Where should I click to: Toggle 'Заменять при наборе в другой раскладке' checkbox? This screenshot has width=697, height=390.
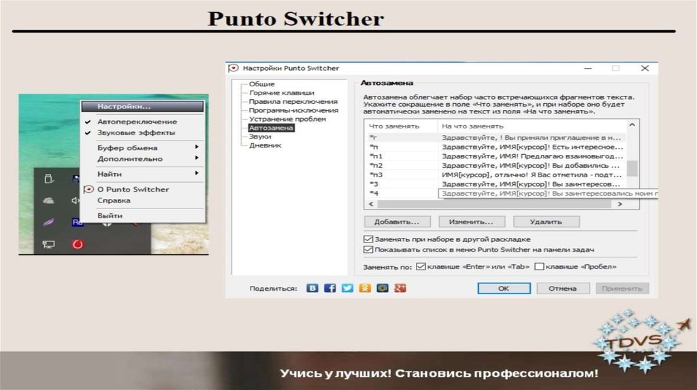(x=369, y=239)
